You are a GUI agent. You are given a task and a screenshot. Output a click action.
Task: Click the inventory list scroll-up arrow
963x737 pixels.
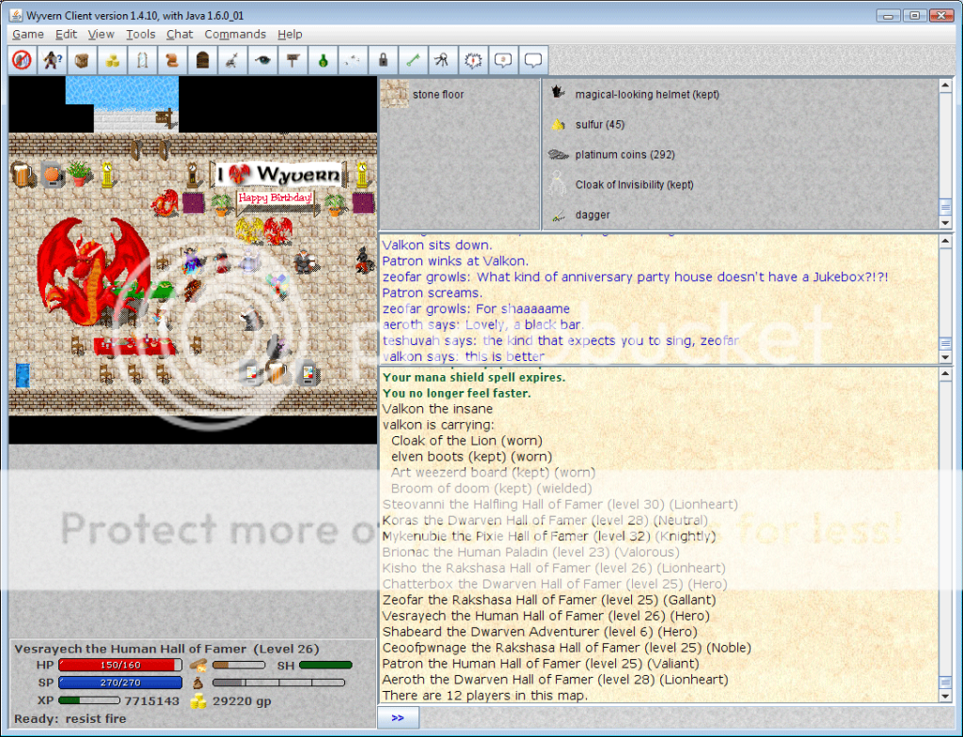[945, 86]
